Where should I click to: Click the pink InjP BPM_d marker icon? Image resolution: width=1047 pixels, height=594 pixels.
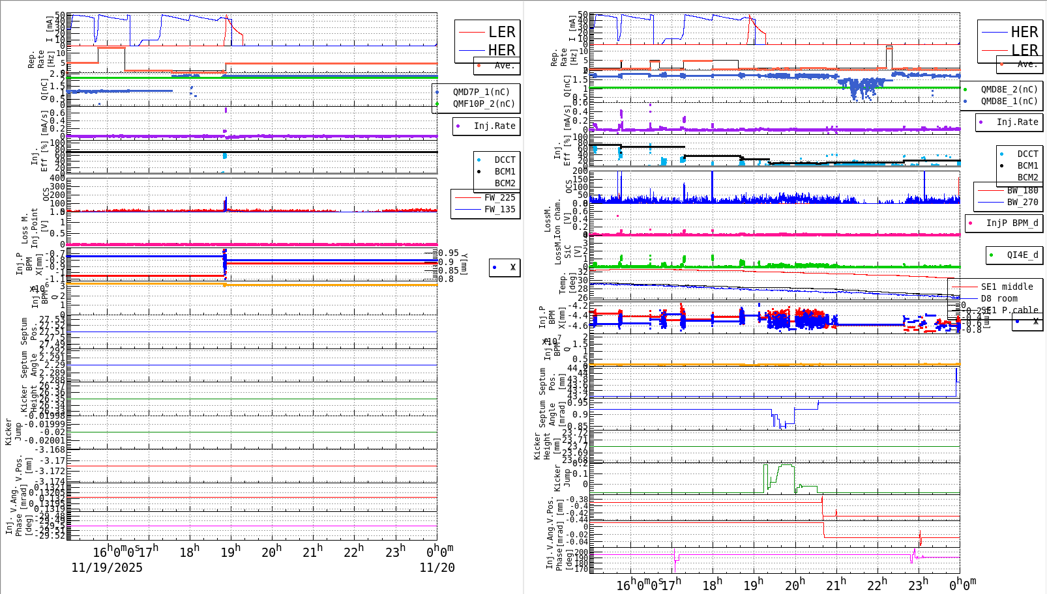pos(970,223)
